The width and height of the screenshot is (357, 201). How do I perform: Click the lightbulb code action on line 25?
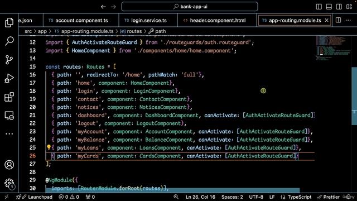49,147
